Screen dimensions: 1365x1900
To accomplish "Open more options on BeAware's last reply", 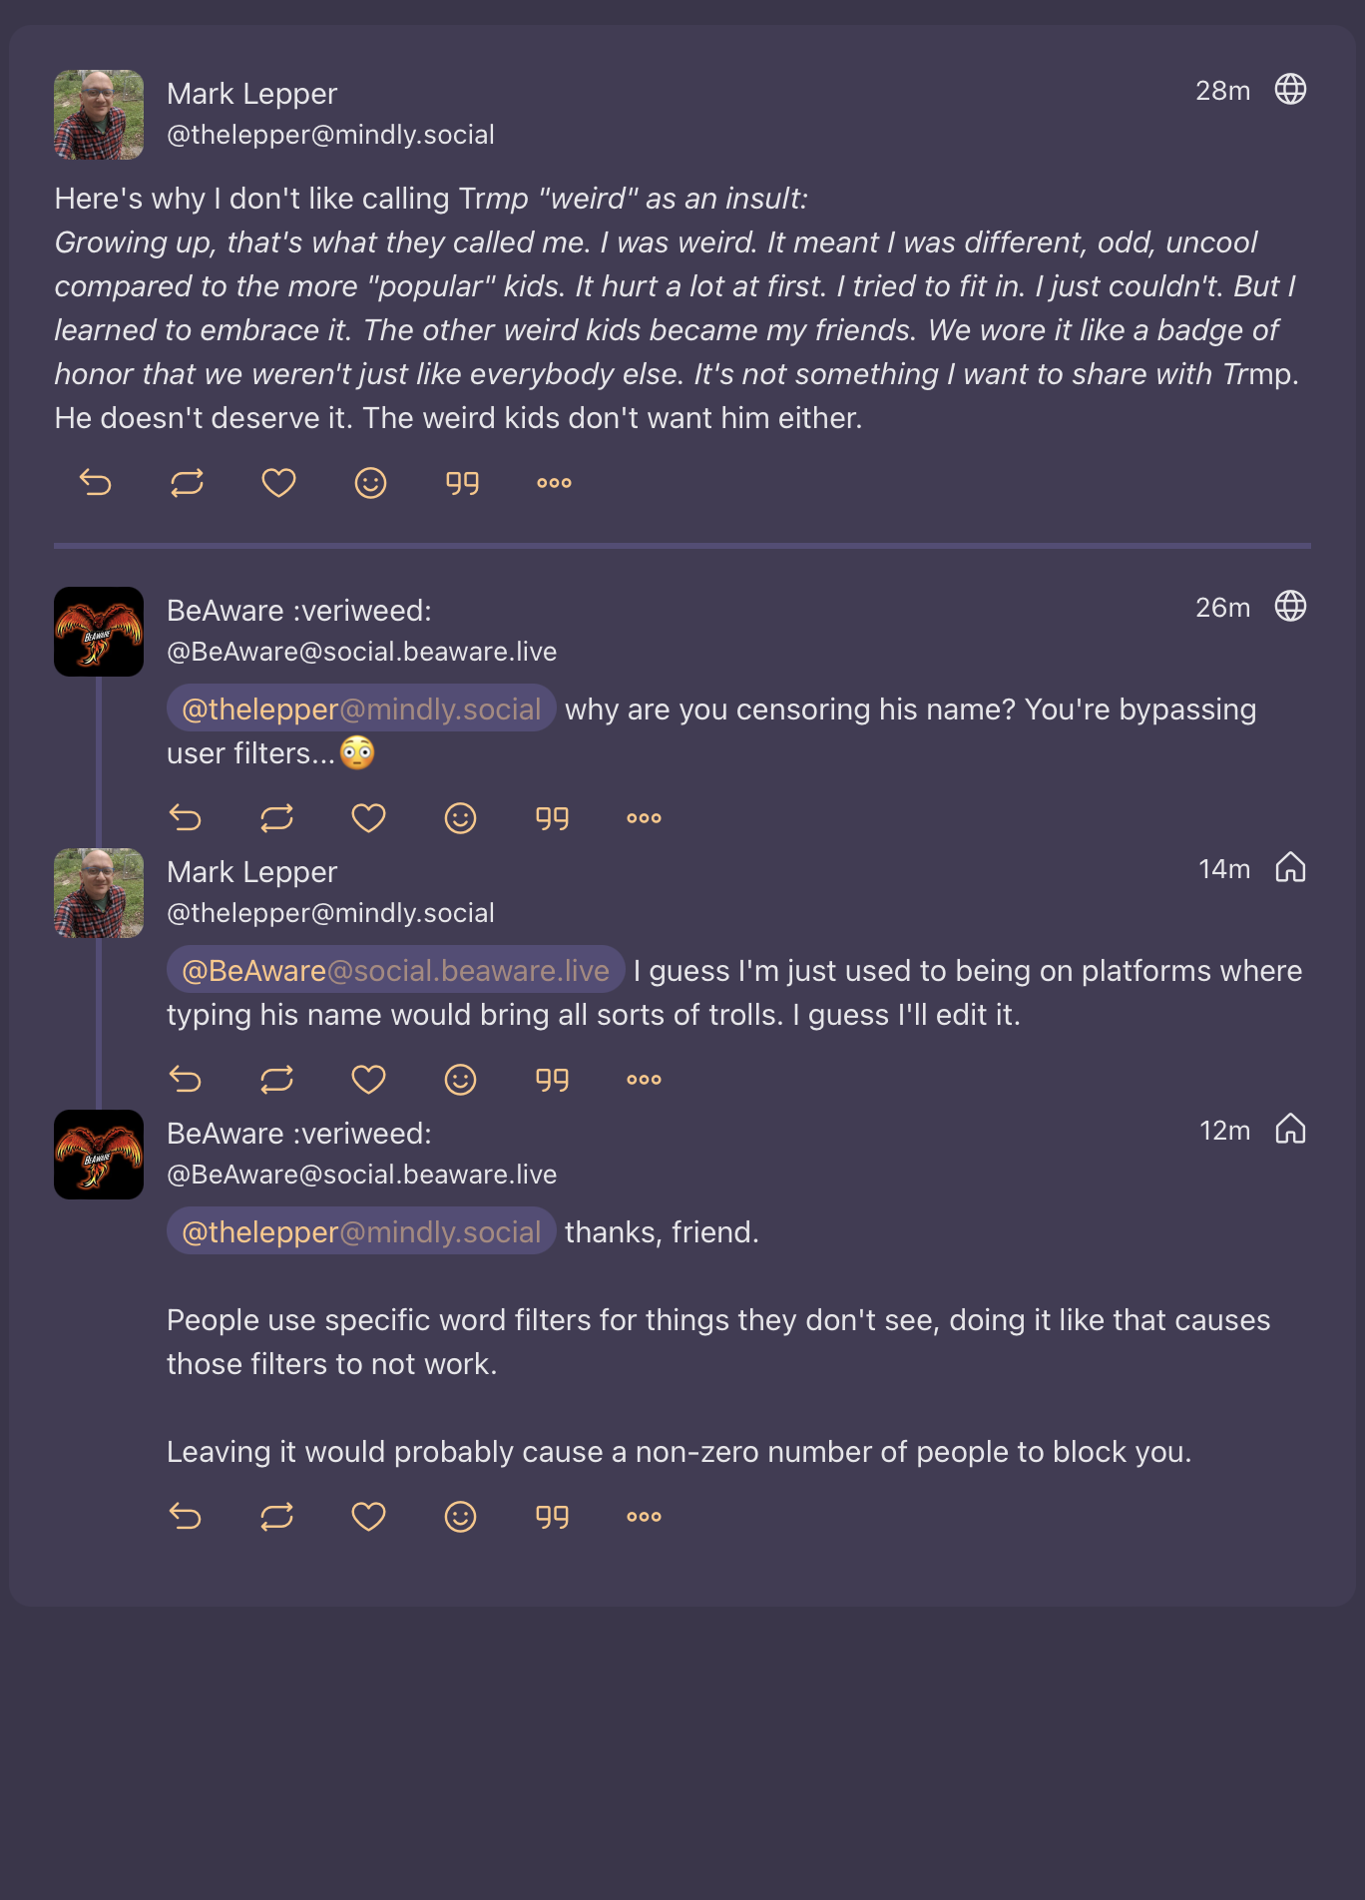I will (x=644, y=1517).
